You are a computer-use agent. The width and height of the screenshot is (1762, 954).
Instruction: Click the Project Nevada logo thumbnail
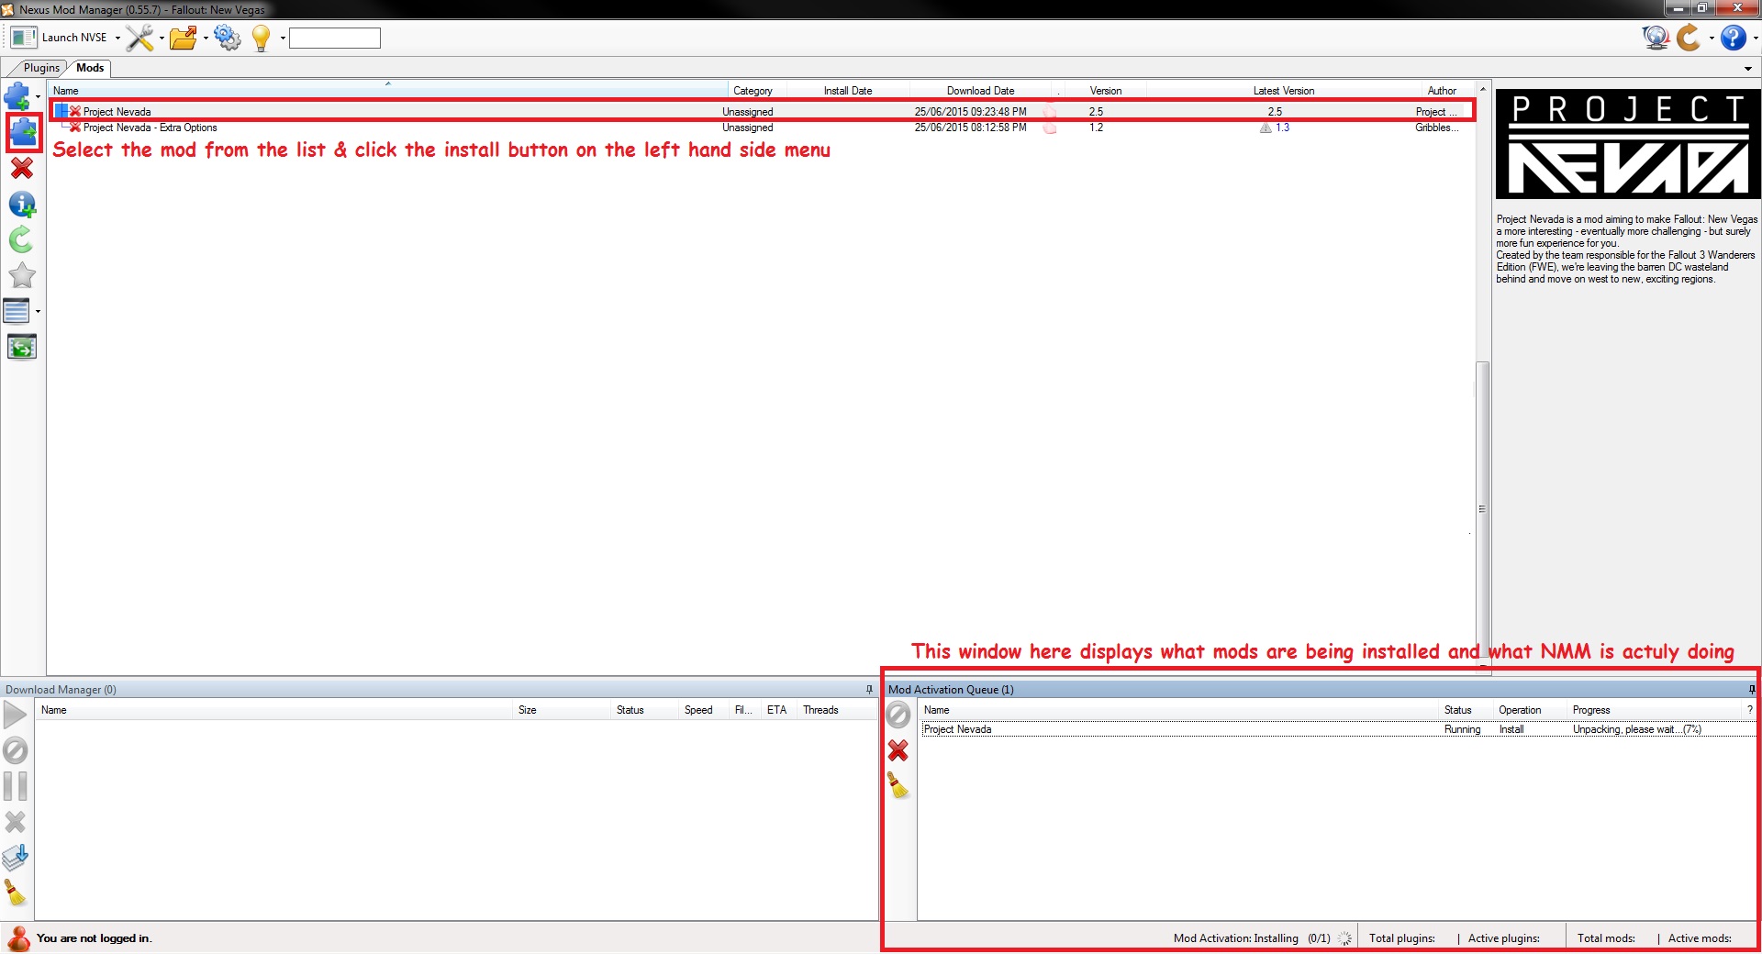[x=1628, y=144]
